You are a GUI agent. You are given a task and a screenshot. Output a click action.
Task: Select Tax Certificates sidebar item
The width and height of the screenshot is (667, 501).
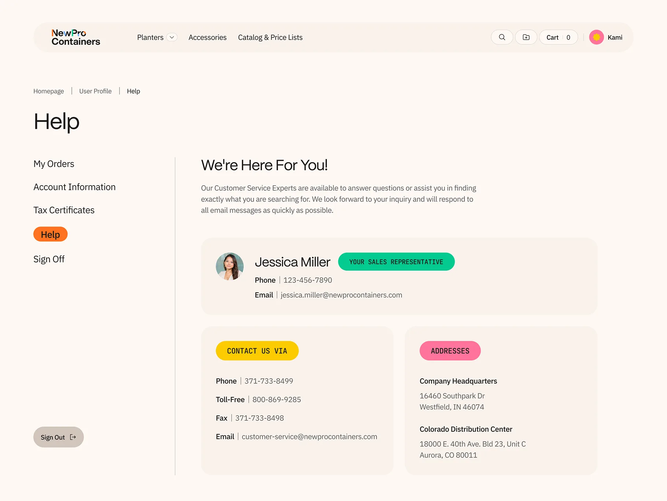coord(64,210)
